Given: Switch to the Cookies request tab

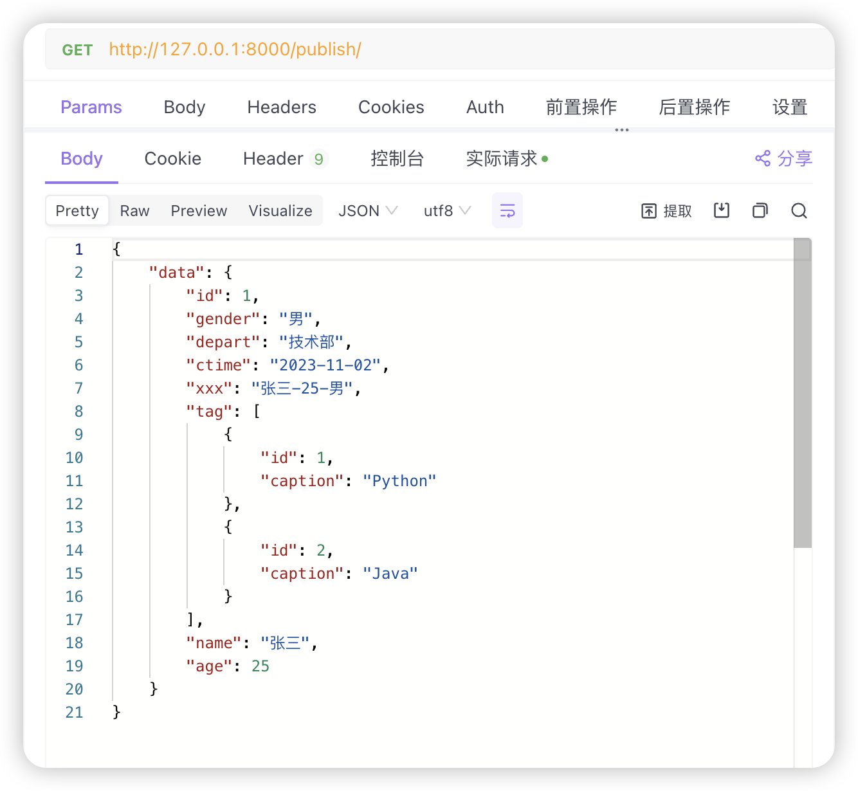Looking at the screenshot, I should point(391,107).
